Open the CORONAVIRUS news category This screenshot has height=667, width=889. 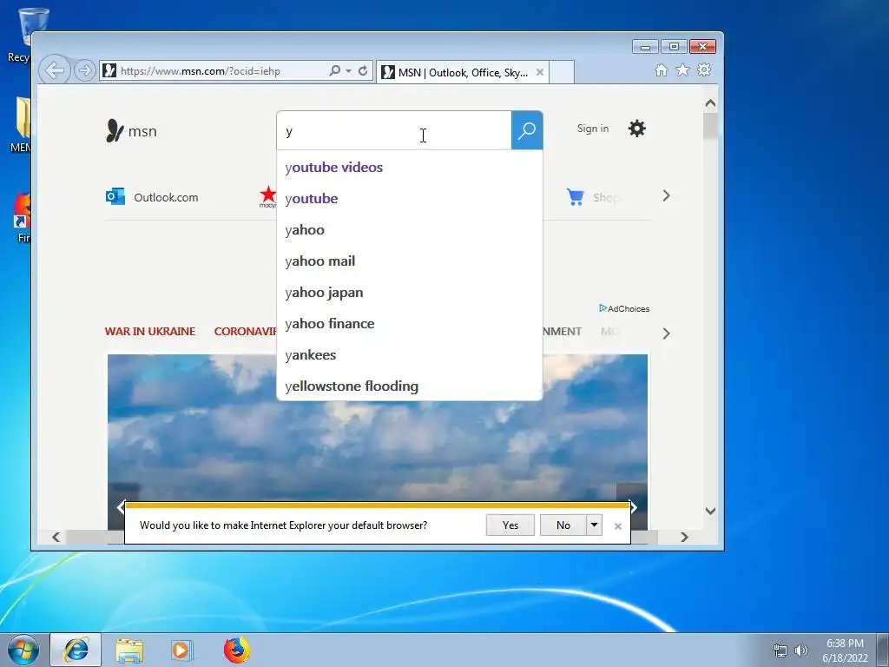coord(245,331)
